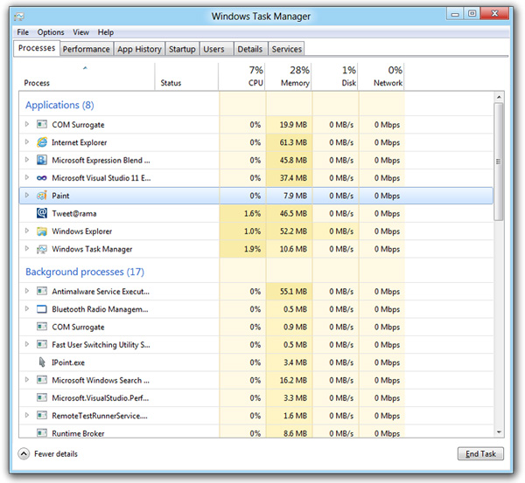525x483 pixels.
Task: Expand the RemoteTestRunnerService entry
Action: tap(27, 415)
